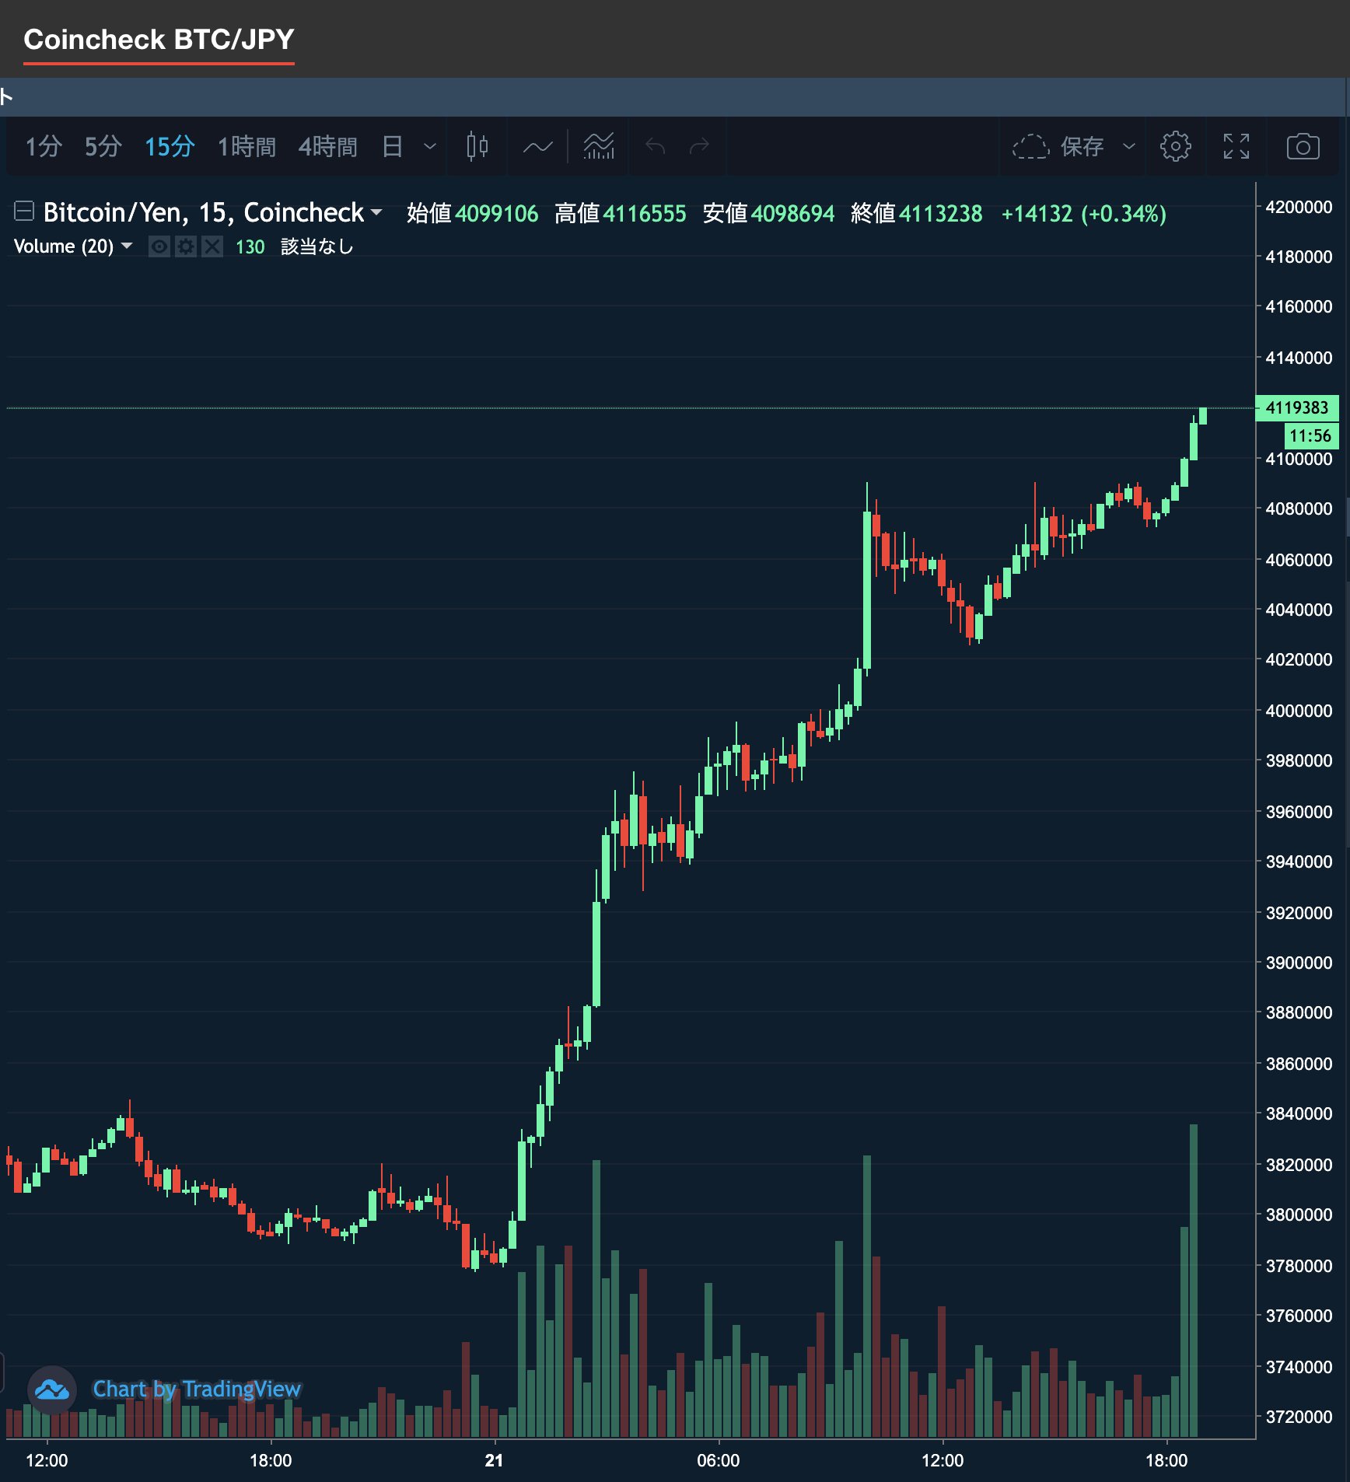Screen dimensions: 1350x1482
Task: Click the 4000000 price axis label
Action: pyautogui.click(x=1299, y=711)
